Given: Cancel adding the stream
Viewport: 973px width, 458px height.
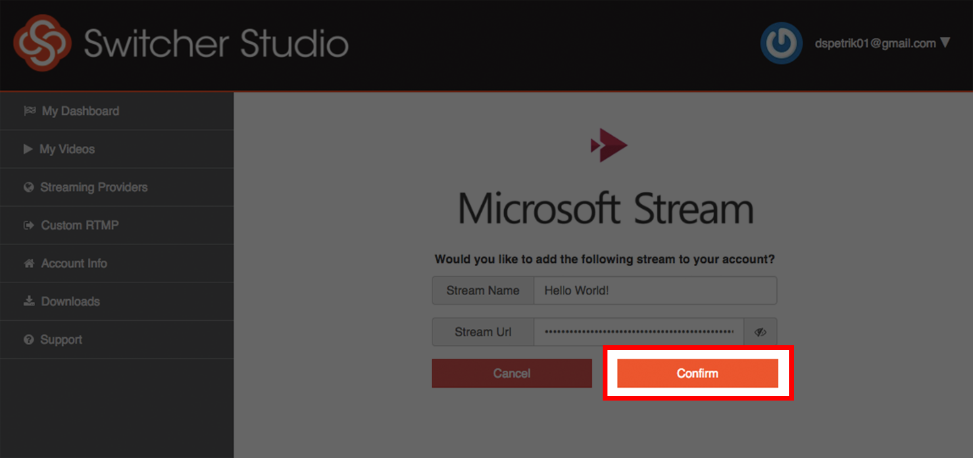Looking at the screenshot, I should point(512,374).
